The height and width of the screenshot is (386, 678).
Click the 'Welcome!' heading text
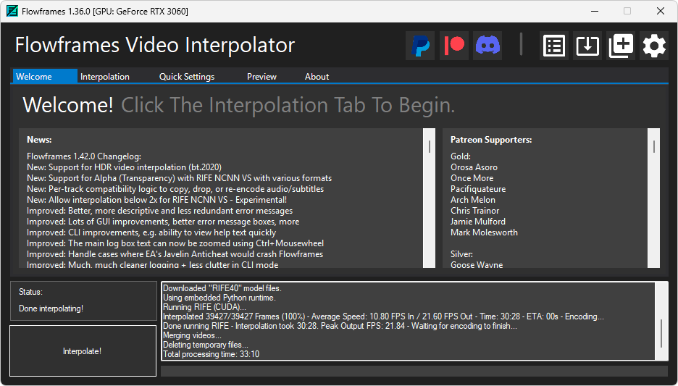[x=68, y=105]
